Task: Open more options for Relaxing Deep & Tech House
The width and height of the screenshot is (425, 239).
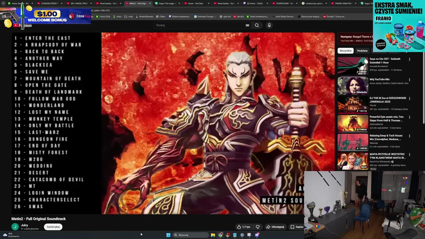Action: (409, 136)
